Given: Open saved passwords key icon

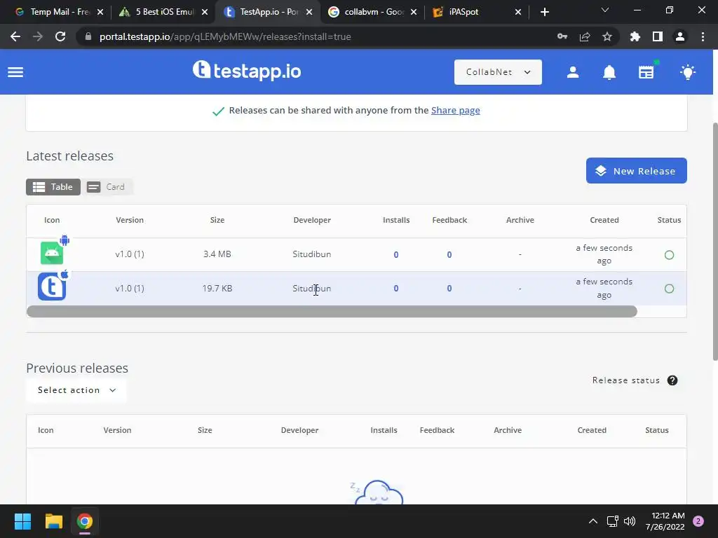Looking at the screenshot, I should tap(562, 36).
